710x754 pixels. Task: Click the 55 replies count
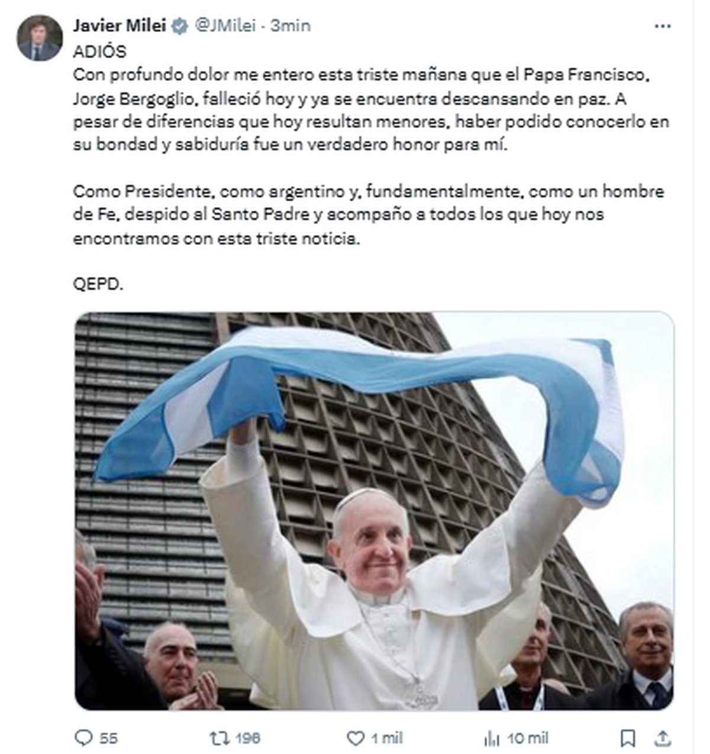tap(108, 738)
